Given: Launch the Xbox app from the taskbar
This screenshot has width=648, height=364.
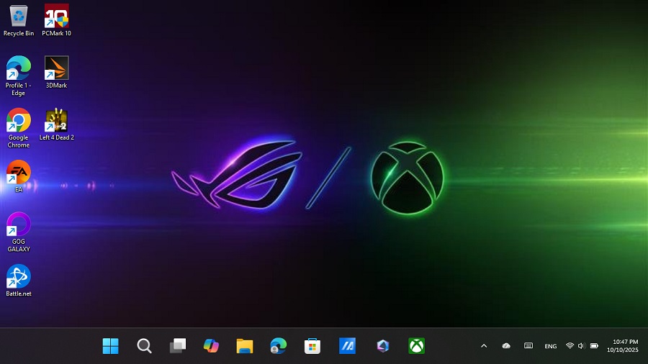Looking at the screenshot, I should pos(416,346).
